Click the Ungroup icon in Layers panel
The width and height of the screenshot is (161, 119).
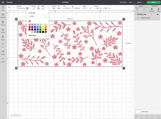point(144,9)
